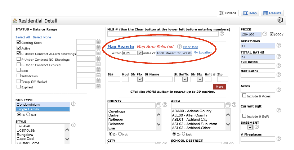Click County list scroll-down arrow
294x150 pixels.
coord(159,124)
